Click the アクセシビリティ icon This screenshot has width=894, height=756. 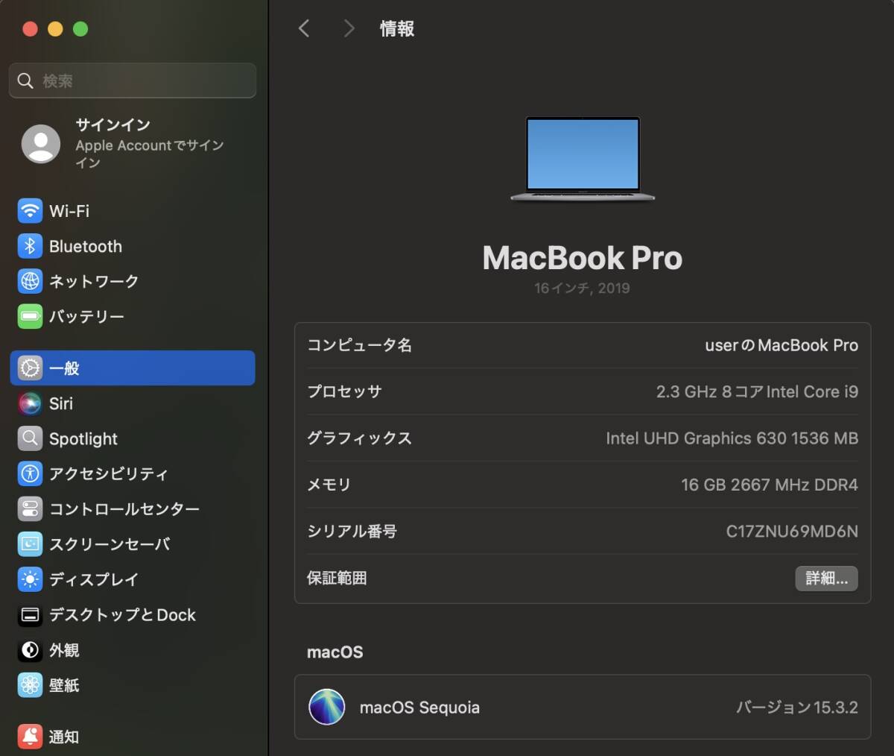[x=30, y=473]
